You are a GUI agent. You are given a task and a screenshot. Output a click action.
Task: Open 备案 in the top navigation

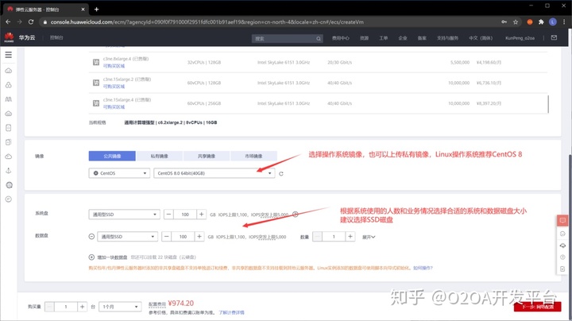[422, 38]
